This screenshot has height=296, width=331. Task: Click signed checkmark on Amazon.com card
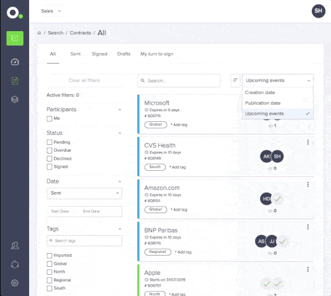pos(277,199)
